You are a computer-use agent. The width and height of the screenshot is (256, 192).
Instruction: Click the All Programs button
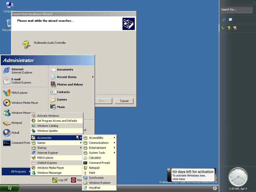coord(16,171)
